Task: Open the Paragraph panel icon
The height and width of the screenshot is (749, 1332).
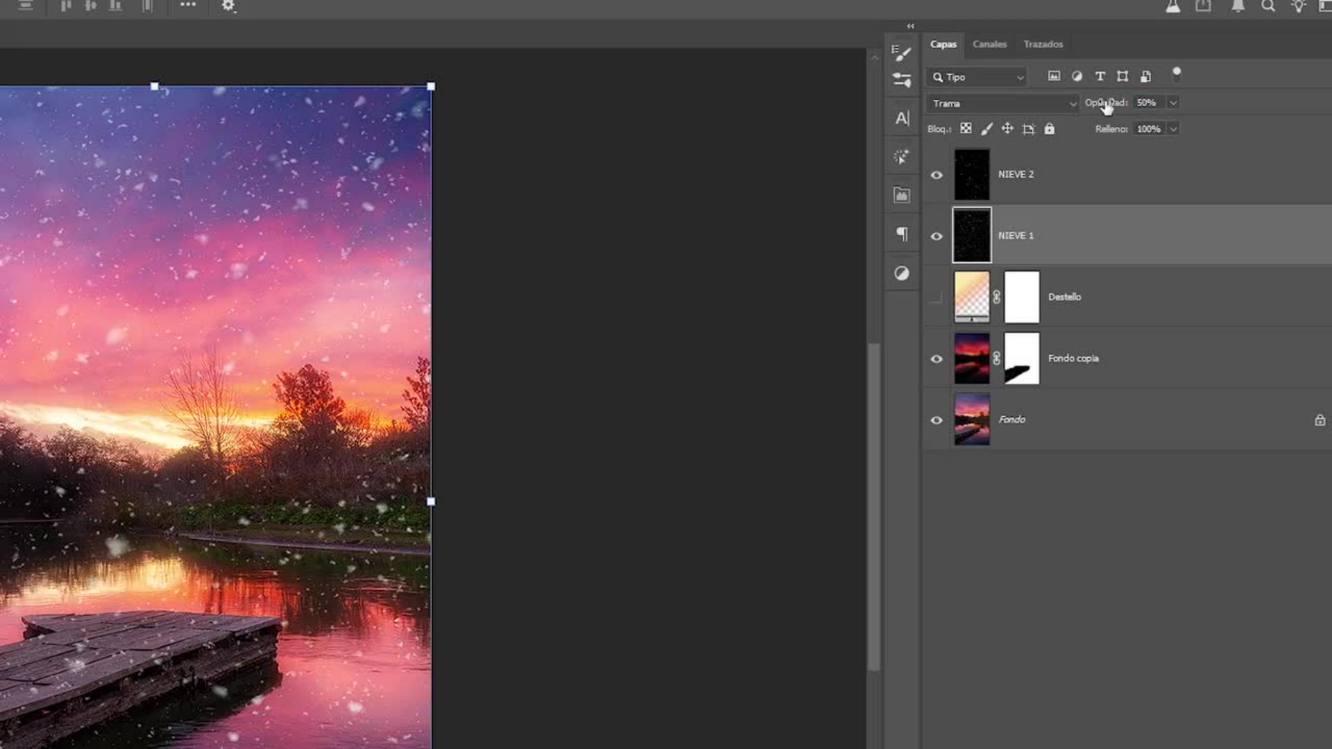Action: [x=901, y=234]
